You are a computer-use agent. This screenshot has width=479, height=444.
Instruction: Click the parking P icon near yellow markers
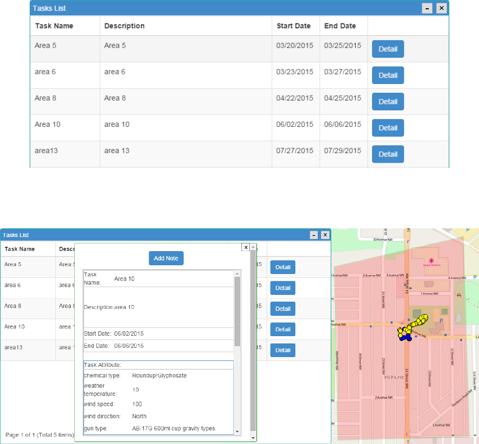coord(441,321)
